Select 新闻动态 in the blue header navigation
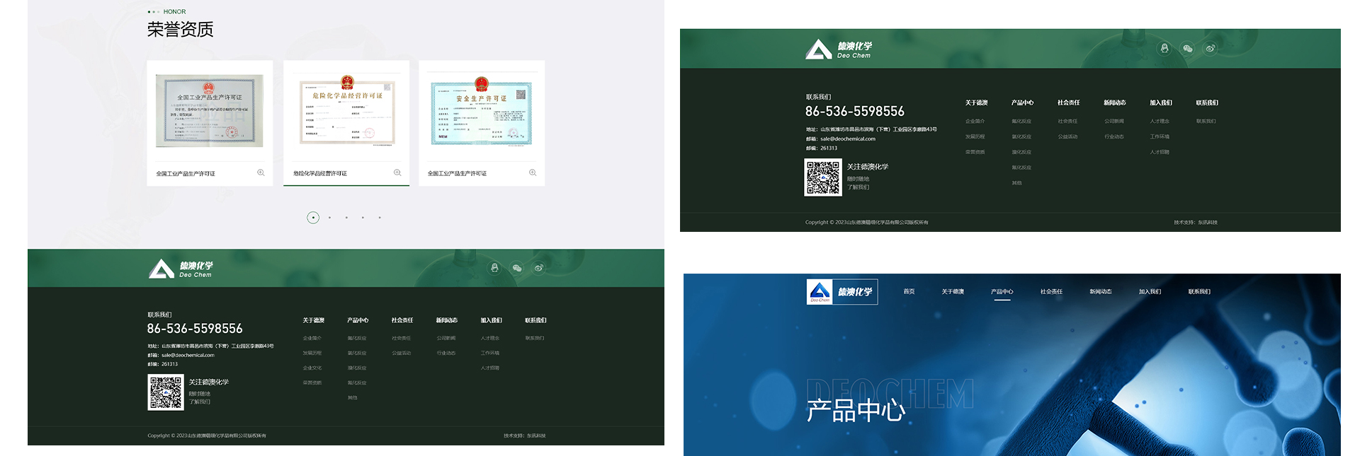1360x456 pixels. 1100,291
